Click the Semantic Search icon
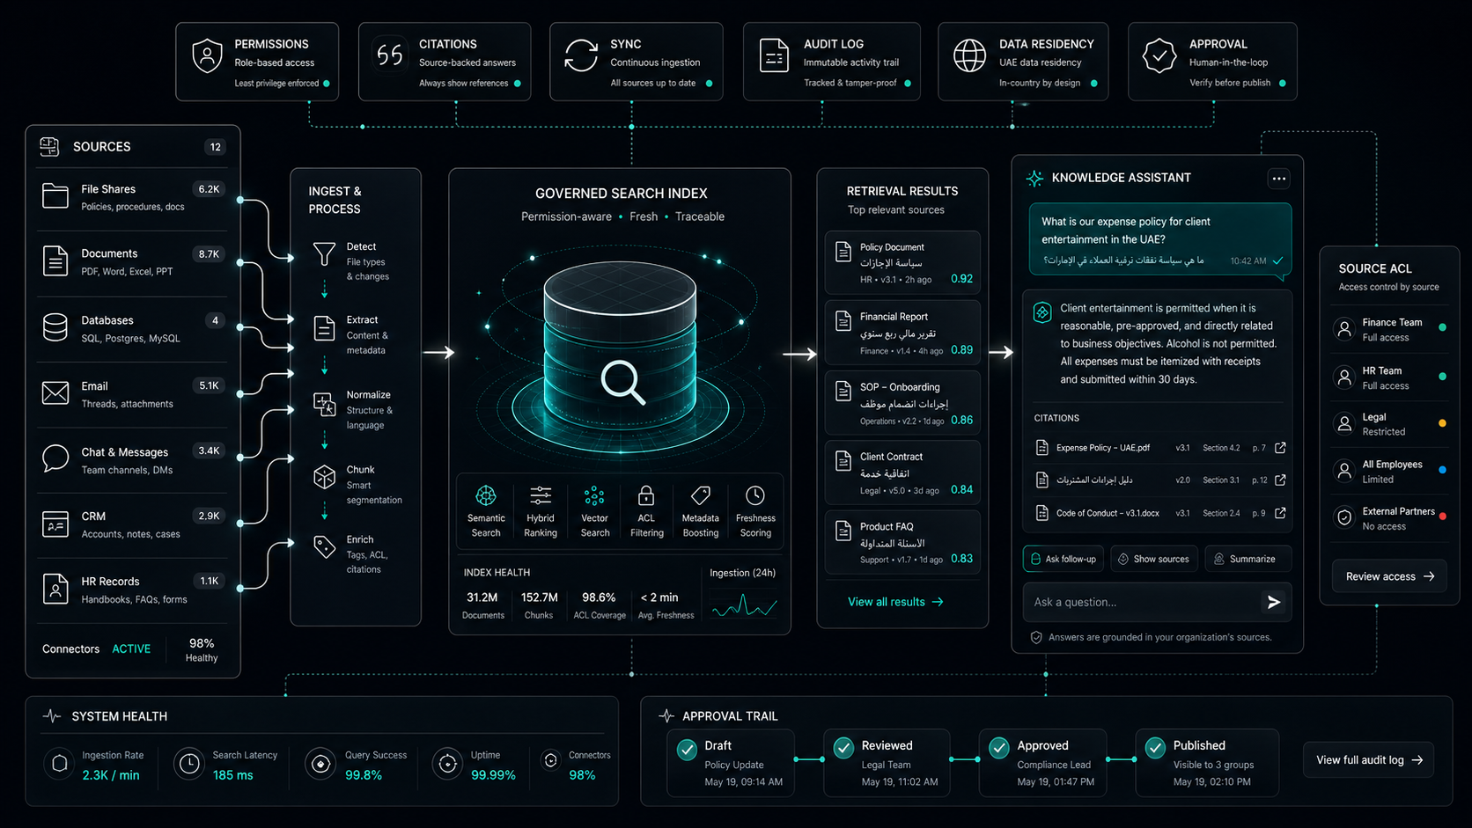The image size is (1472, 828). [486, 495]
